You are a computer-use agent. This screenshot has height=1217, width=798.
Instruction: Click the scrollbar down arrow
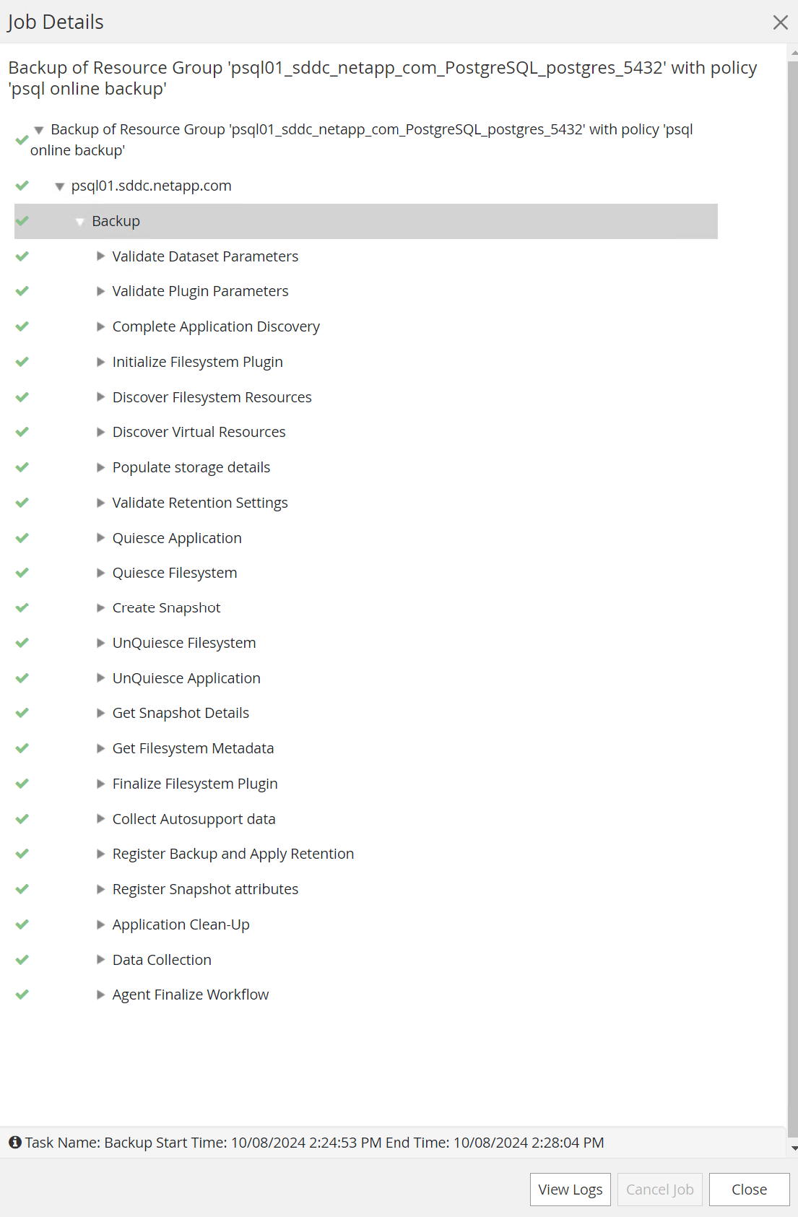click(794, 1148)
